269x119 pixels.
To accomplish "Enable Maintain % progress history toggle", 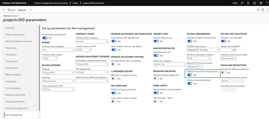I will (x=114, y=78).
